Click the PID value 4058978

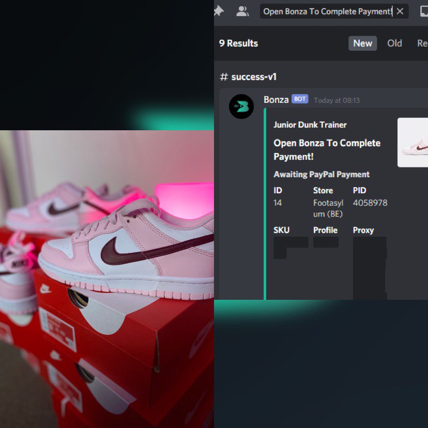coord(370,203)
